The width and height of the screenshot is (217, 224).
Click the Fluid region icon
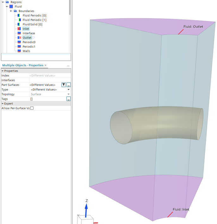coord(11,7)
